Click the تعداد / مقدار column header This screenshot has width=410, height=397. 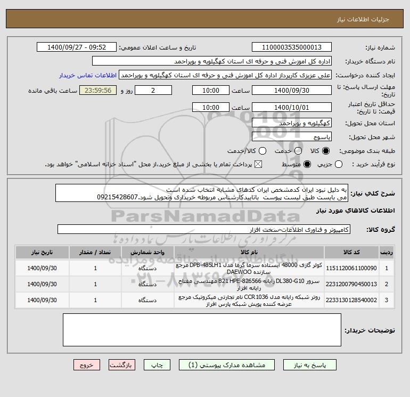click(95, 253)
